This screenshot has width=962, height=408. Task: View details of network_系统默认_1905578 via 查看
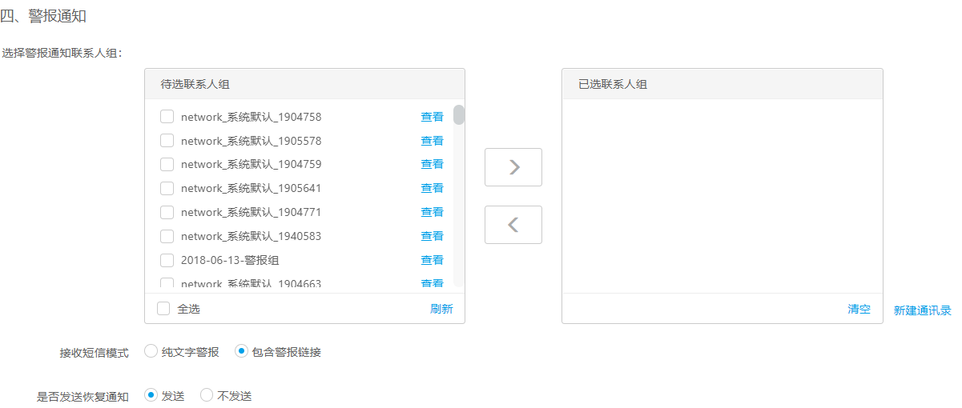click(432, 141)
